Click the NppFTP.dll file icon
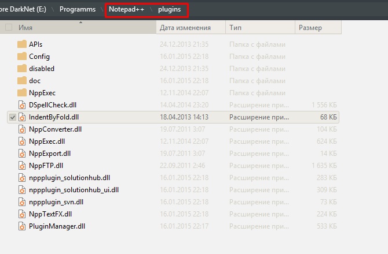This screenshot has width=388, height=254. tap(22, 166)
